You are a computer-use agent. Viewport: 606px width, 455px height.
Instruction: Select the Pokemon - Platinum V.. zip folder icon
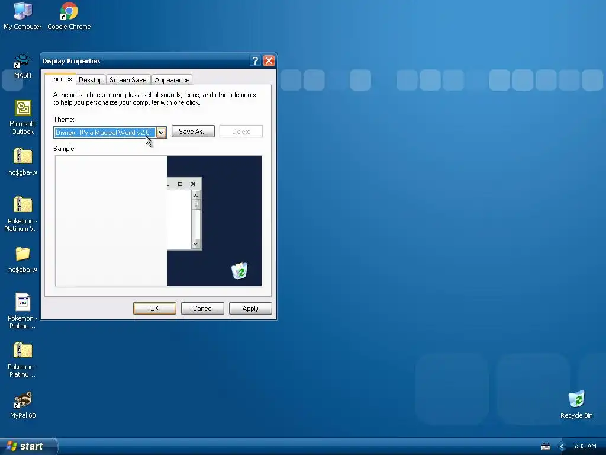pyautogui.click(x=22, y=214)
